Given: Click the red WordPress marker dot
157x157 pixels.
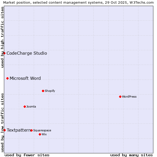Looking at the screenshot, I should click(x=120, y=97).
